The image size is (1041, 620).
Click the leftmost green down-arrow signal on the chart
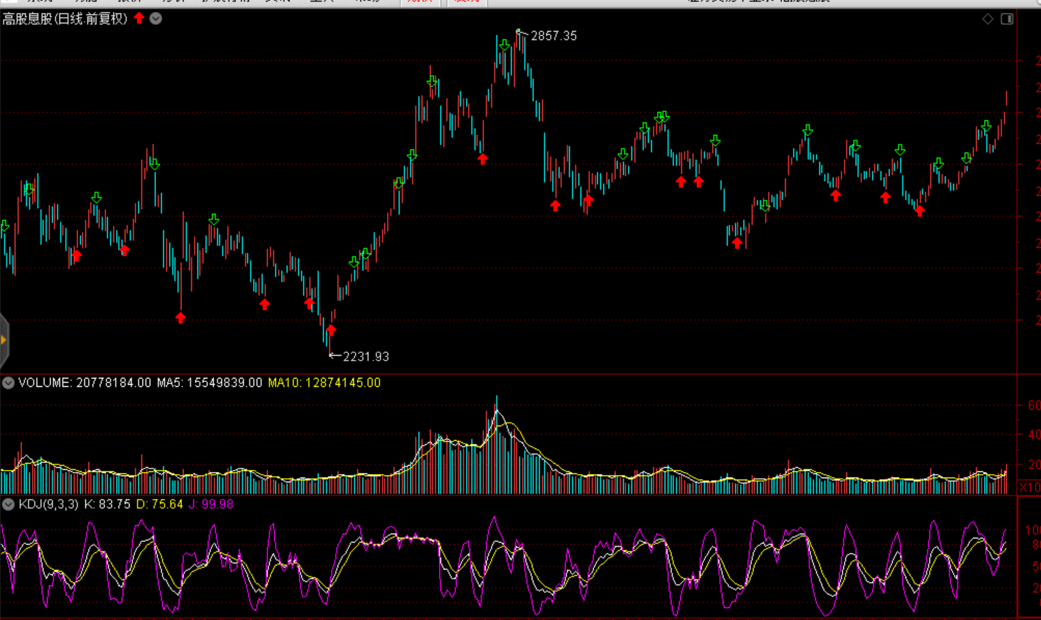pos(4,226)
